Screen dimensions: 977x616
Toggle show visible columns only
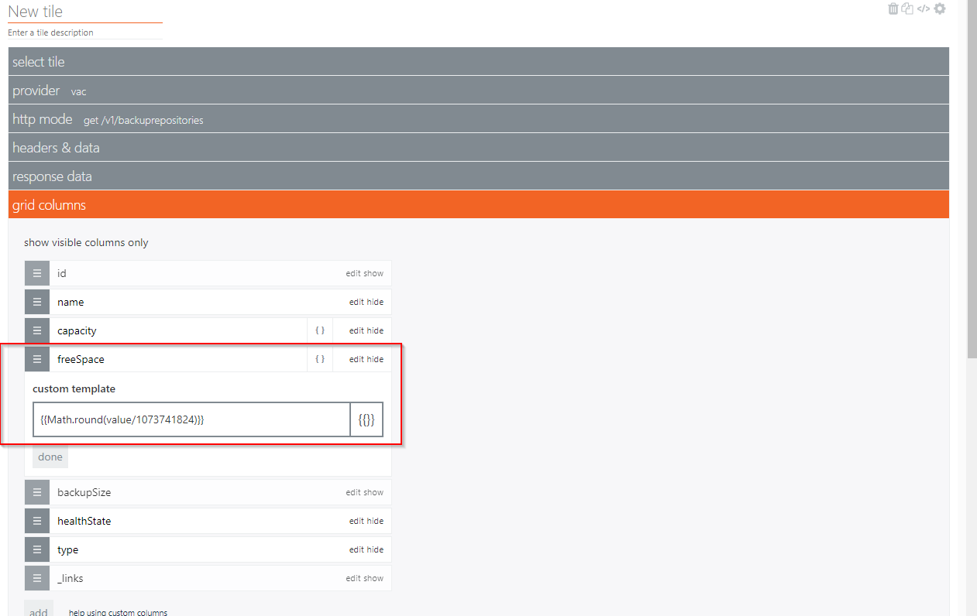(86, 242)
